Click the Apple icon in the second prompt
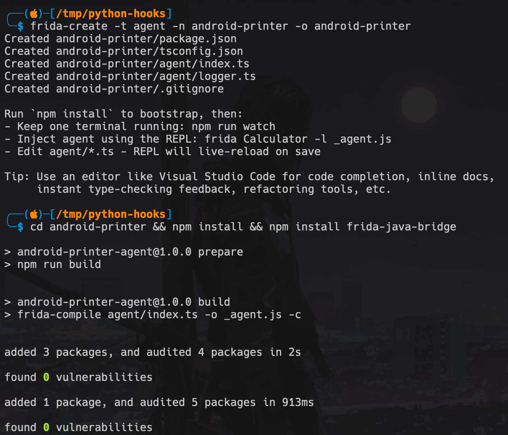The width and height of the screenshot is (508, 435). pyautogui.click(x=34, y=214)
